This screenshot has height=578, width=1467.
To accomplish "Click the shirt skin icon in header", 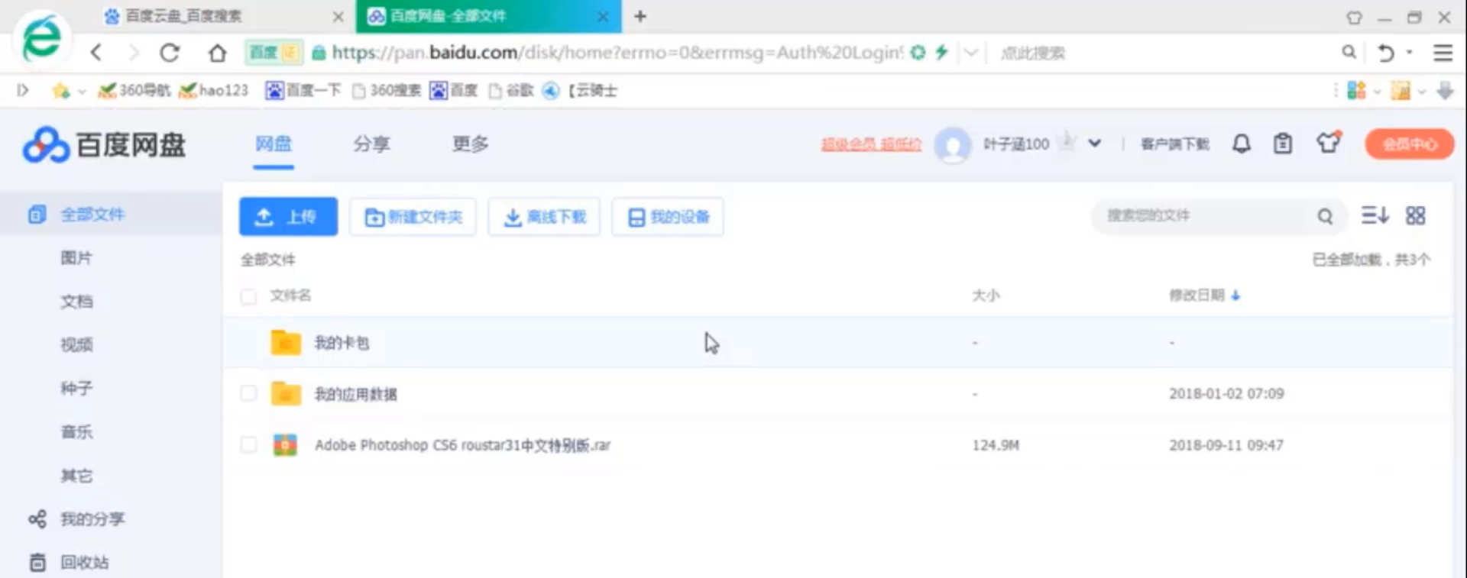I will coord(1328,143).
